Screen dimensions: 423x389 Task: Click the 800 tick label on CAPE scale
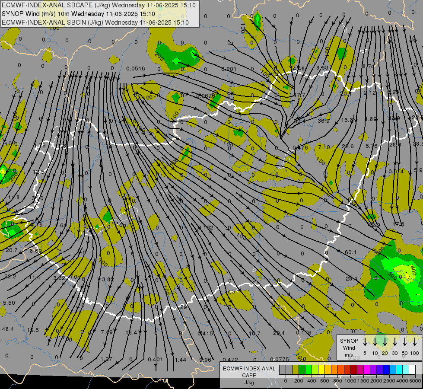tap(337, 381)
